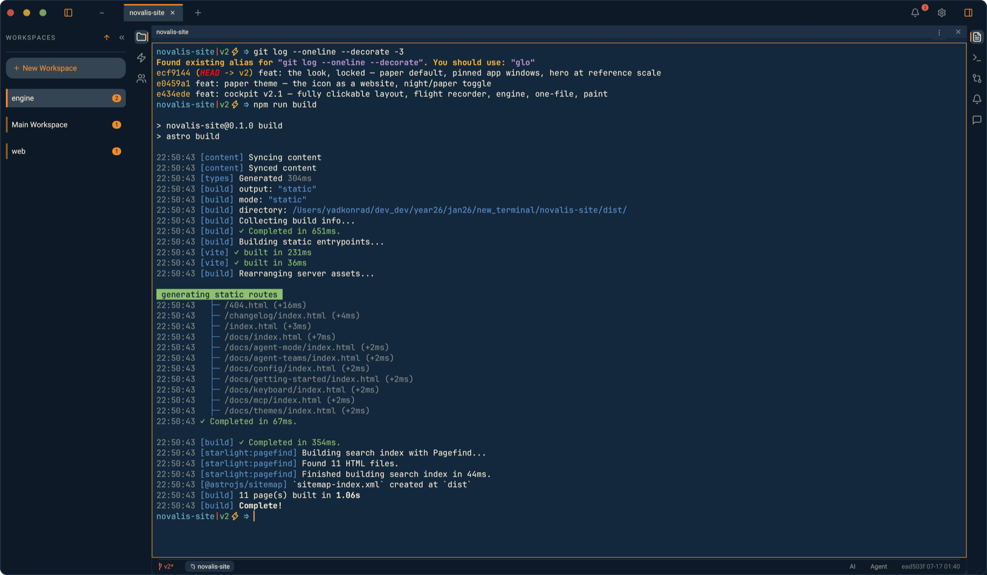Open the home directory tab (~)
This screenshot has height=575, width=987.
[x=102, y=13]
